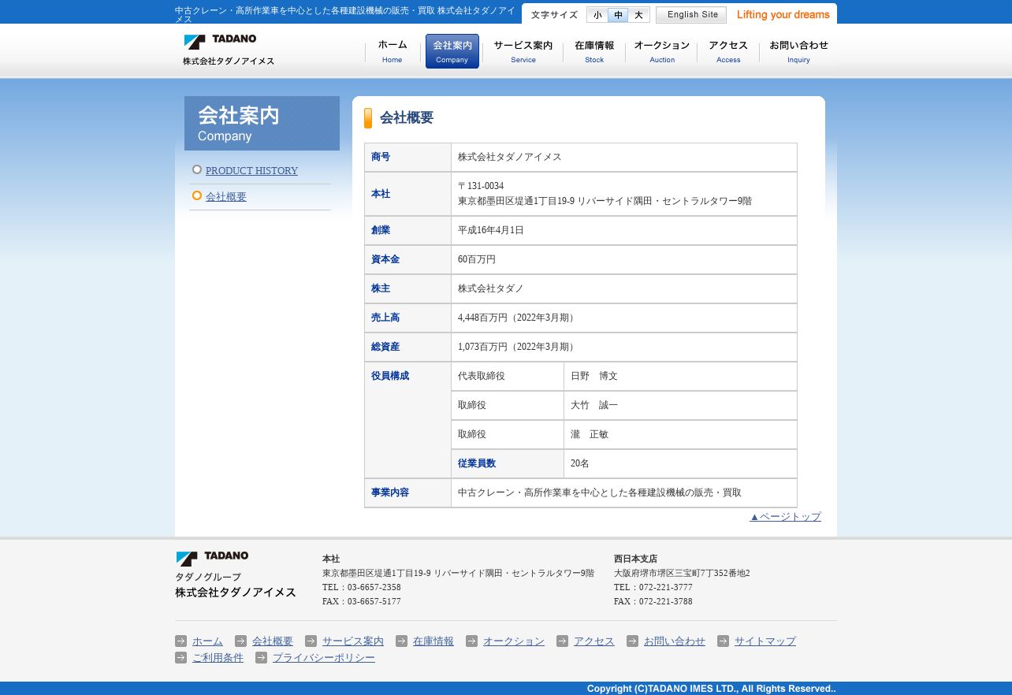Click the arrow icon beside footer お問い合わせ
Screen dimensions: 1012x695
click(633, 641)
